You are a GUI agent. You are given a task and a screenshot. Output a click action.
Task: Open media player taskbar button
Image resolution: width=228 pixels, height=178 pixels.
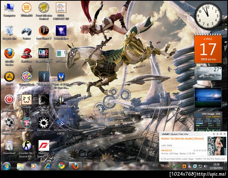pyautogui.click(x=34, y=166)
